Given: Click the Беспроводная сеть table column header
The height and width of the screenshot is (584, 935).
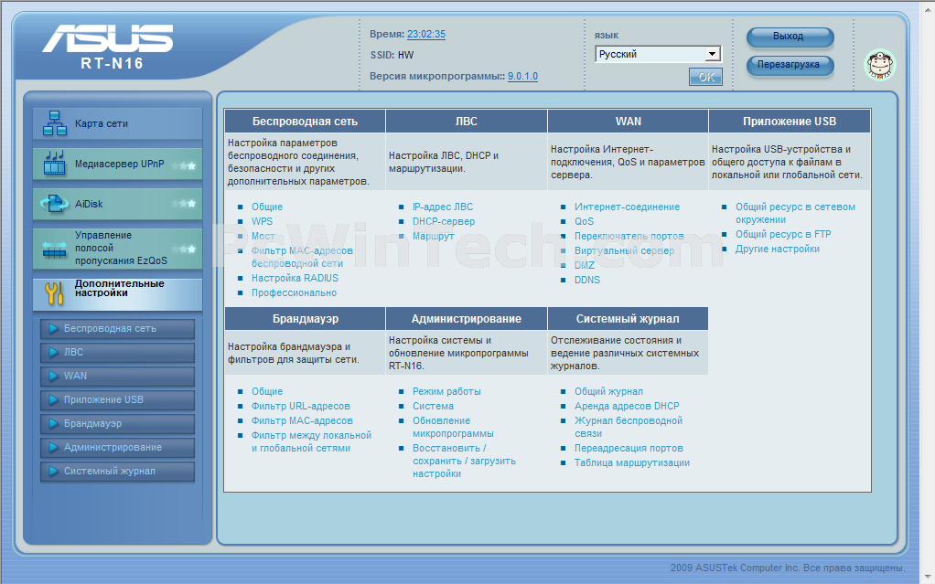Looking at the screenshot, I should pyautogui.click(x=306, y=121).
